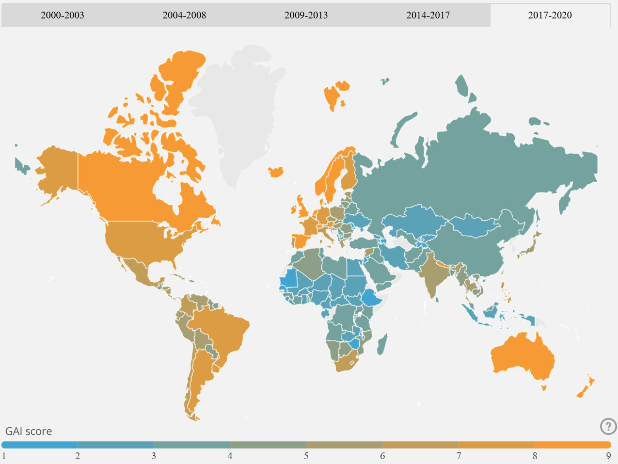Click the legend segment between 1 and 2
This screenshot has width=618, height=464.
point(40,445)
